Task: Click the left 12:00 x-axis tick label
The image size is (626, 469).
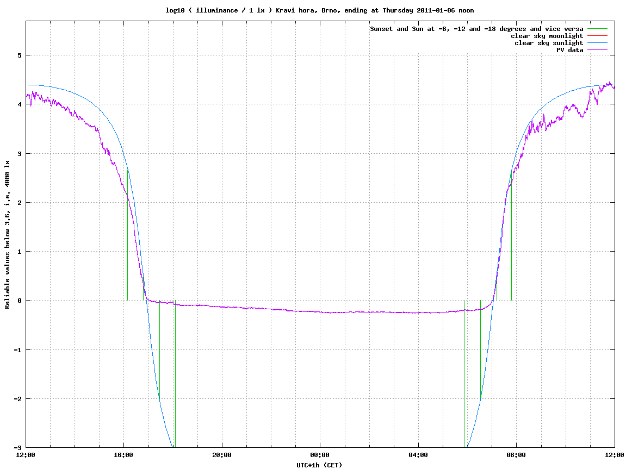Action: point(26,455)
